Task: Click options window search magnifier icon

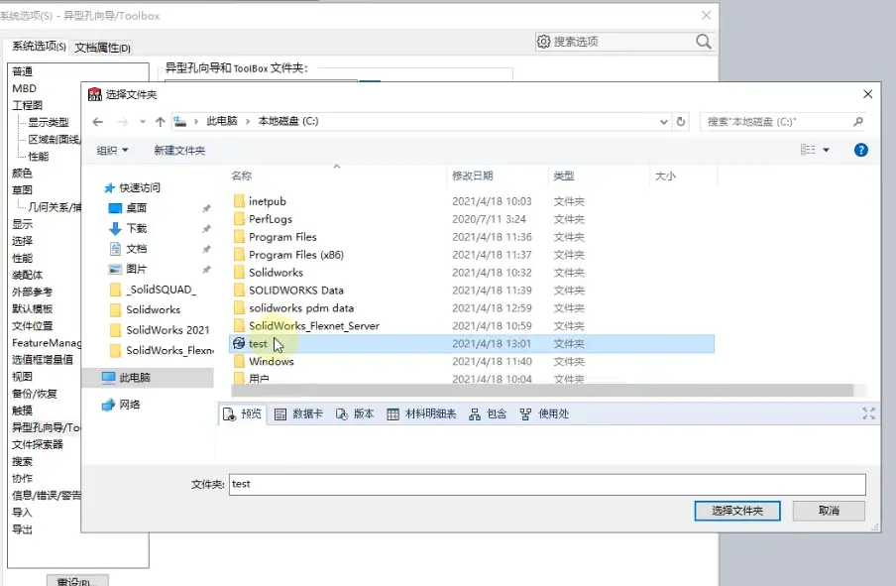Action: click(x=704, y=42)
